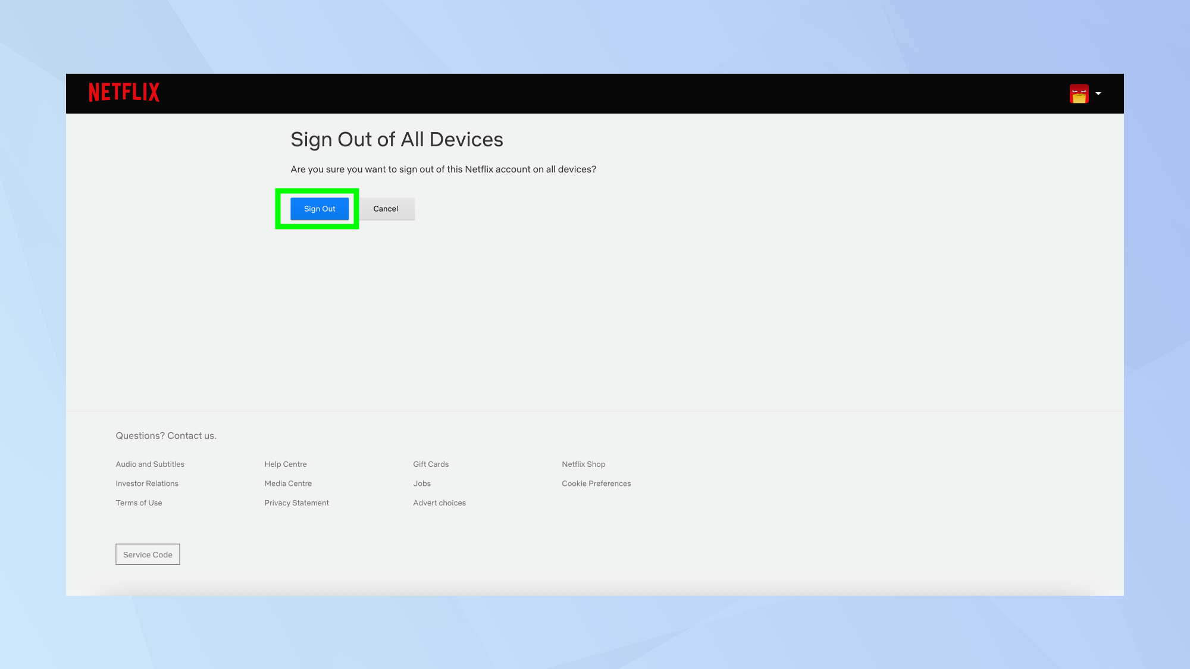Screen dimensions: 1190x669
Task: Click the red profile avatar icon
Action: [x=1079, y=93]
